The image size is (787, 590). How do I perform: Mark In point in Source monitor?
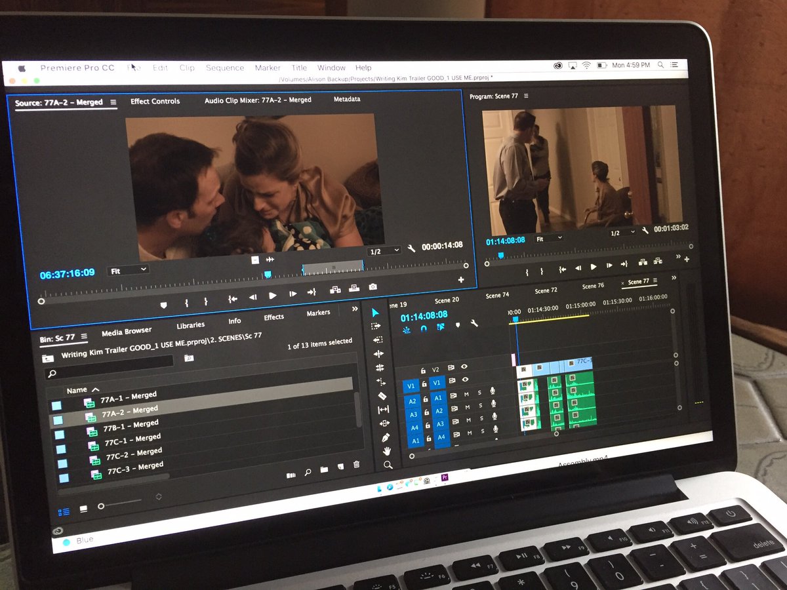186,302
